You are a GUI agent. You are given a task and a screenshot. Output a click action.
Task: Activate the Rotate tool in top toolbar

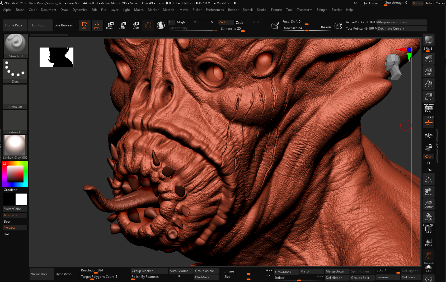pyautogui.click(x=135, y=25)
